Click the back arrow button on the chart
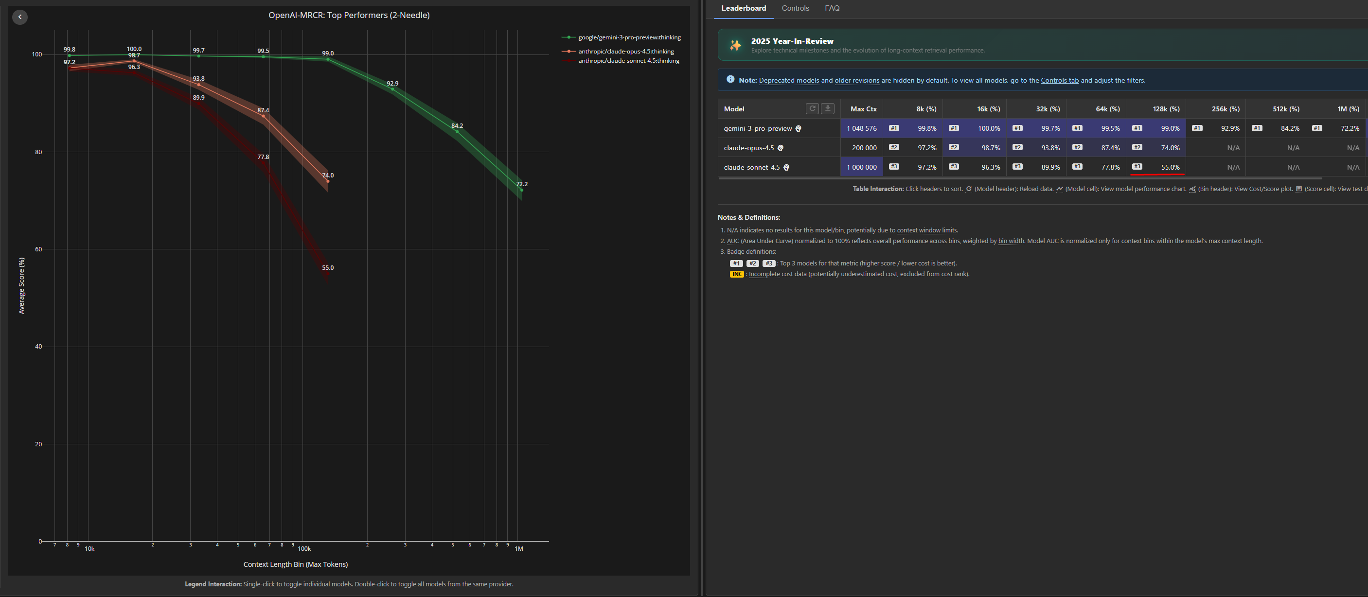The image size is (1368, 597). pyautogui.click(x=19, y=17)
